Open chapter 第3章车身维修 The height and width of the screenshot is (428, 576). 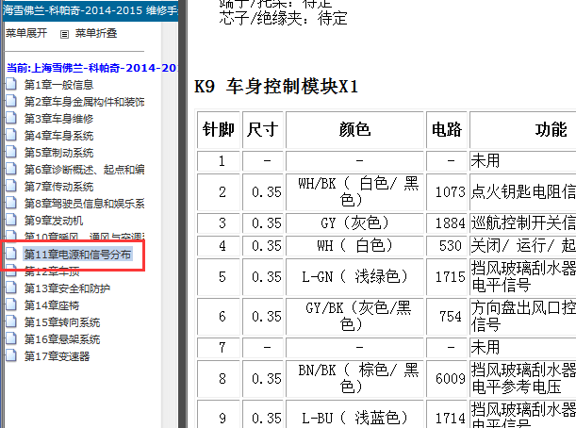pyautogui.click(x=58, y=119)
